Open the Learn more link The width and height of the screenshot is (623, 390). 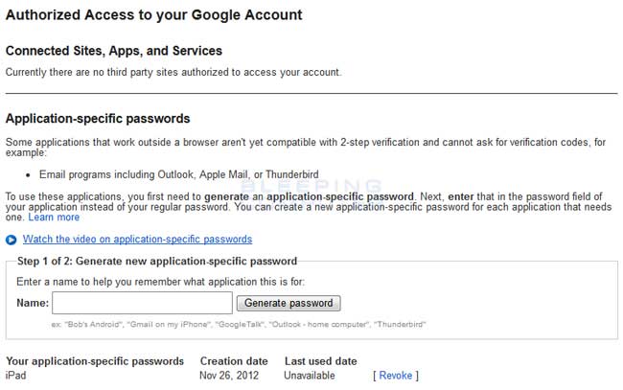tap(54, 218)
